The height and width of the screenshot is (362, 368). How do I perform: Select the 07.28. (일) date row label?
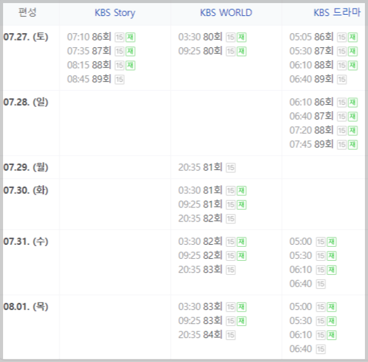coord(26,102)
